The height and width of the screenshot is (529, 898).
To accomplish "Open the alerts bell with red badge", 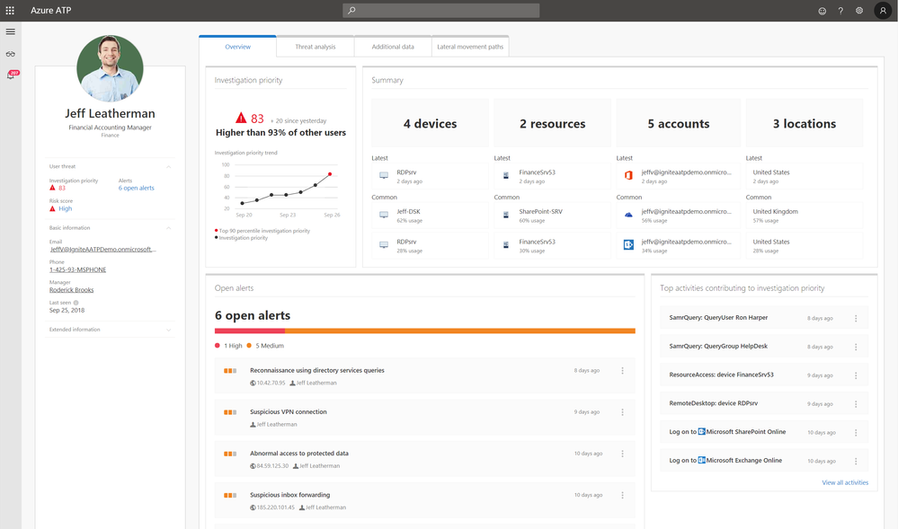I will coord(12,75).
